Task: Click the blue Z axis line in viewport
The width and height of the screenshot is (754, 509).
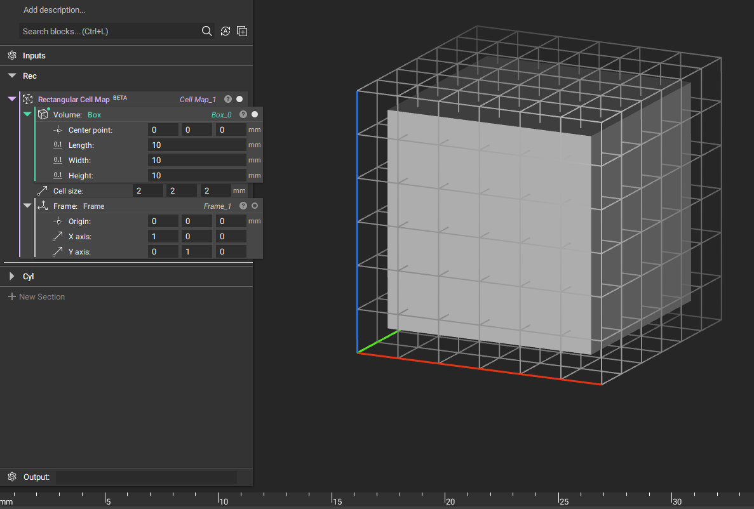Action: click(x=357, y=221)
